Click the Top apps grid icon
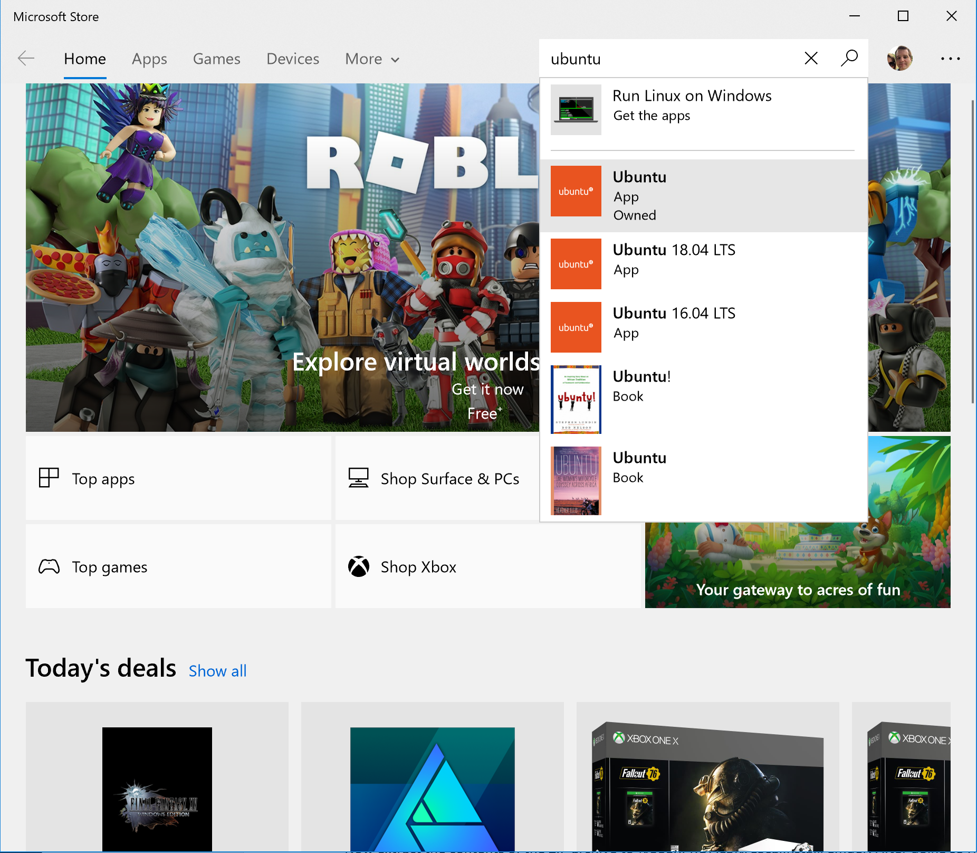This screenshot has height=853, width=977. coord(49,478)
